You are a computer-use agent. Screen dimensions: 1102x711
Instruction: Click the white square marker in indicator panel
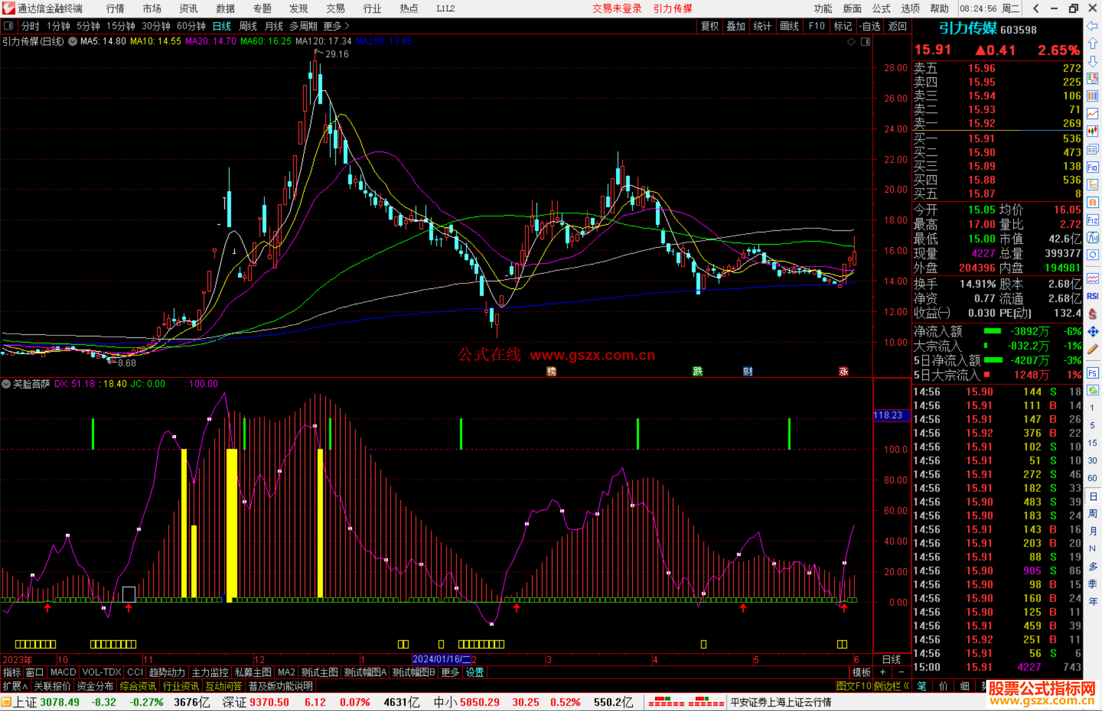pos(129,593)
